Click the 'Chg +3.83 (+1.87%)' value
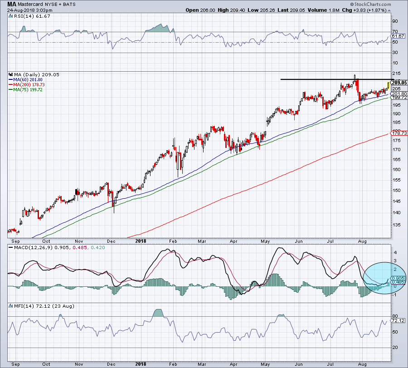The height and width of the screenshot is (368, 408). coord(364,10)
